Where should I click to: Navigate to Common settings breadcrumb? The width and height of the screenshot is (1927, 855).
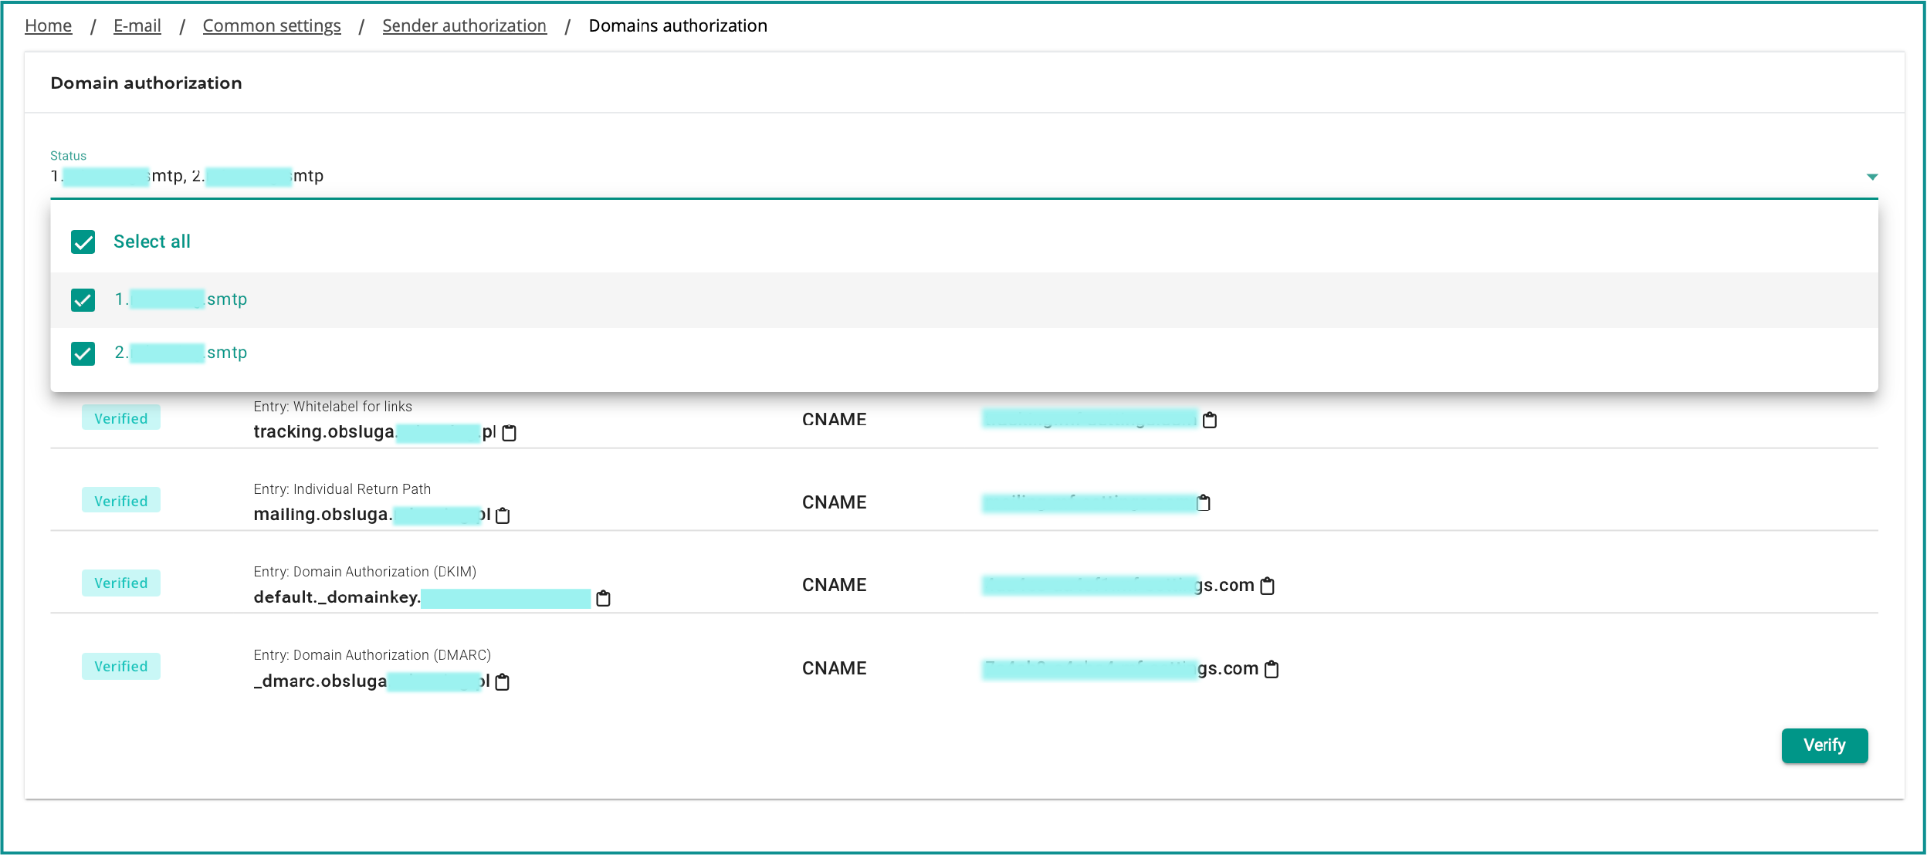coord(271,26)
